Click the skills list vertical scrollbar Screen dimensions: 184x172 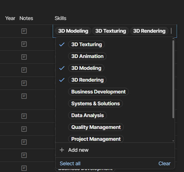click(x=173, y=79)
